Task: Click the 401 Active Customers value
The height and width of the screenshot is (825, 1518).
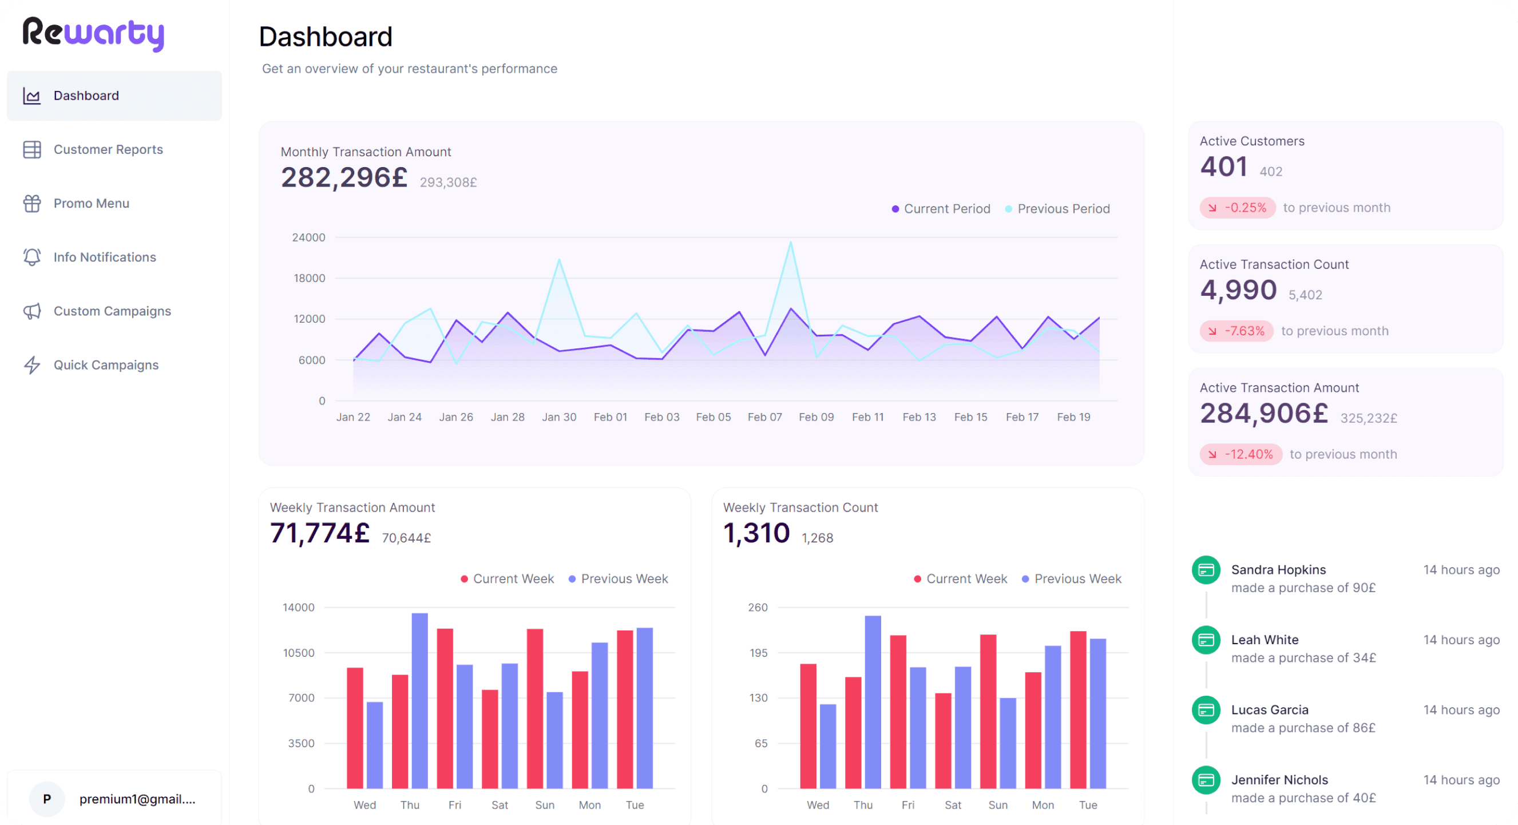Action: coord(1223,166)
